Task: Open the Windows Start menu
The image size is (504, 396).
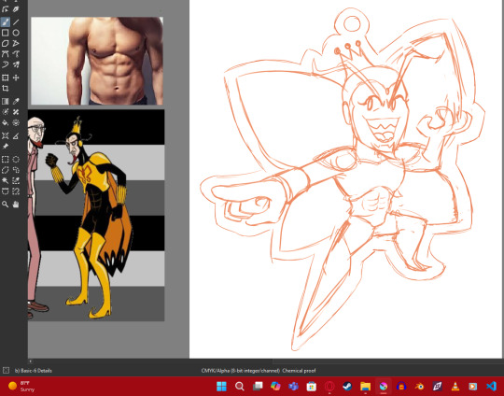Action: coord(221,386)
